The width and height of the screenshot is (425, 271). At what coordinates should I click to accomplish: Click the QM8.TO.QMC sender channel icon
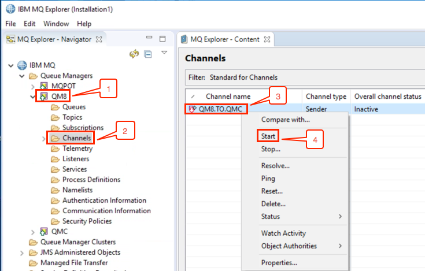coord(192,109)
